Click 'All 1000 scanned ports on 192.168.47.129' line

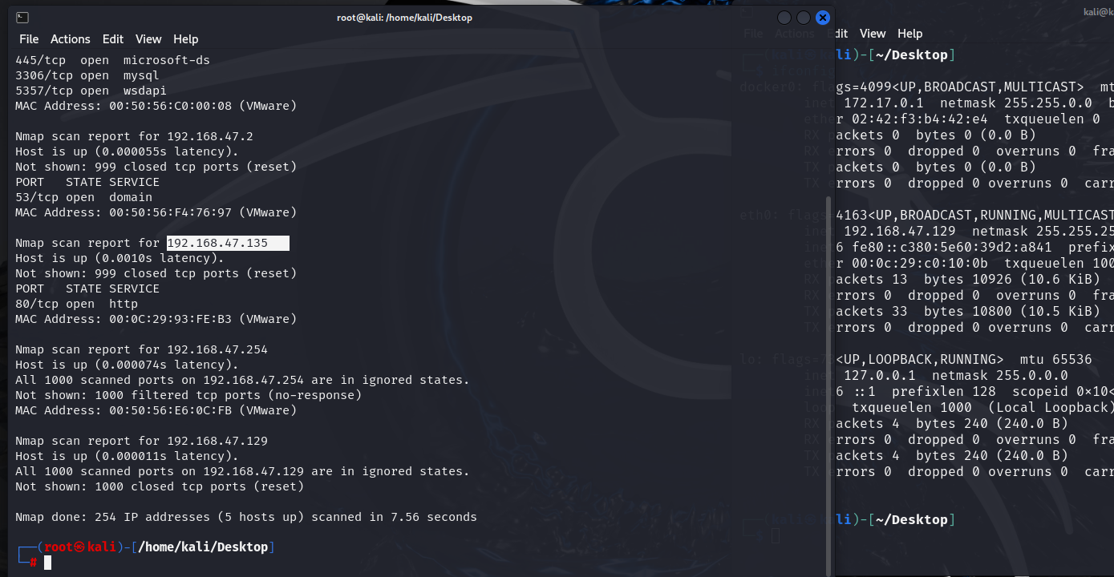pos(242,471)
